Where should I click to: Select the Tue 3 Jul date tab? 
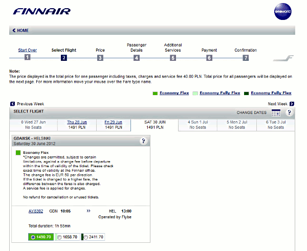click(276, 125)
